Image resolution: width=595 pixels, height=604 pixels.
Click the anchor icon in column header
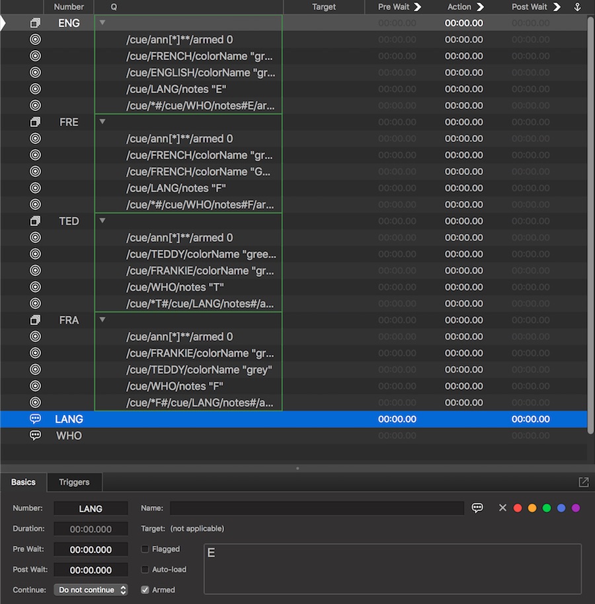point(576,7)
